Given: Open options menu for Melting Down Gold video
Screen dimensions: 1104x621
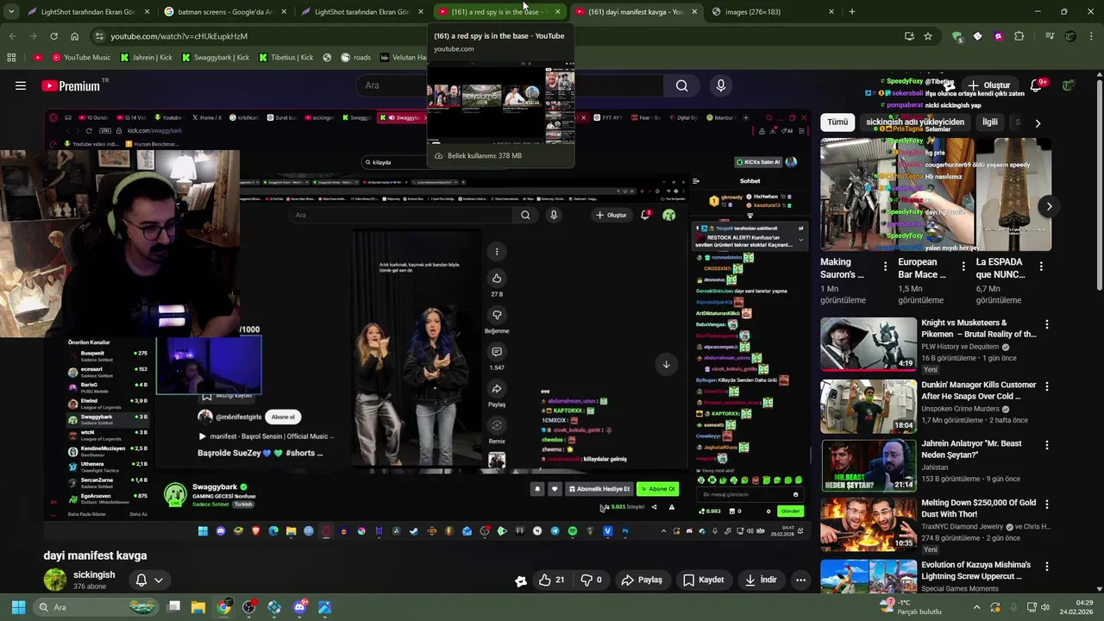Looking at the screenshot, I should (x=1047, y=505).
